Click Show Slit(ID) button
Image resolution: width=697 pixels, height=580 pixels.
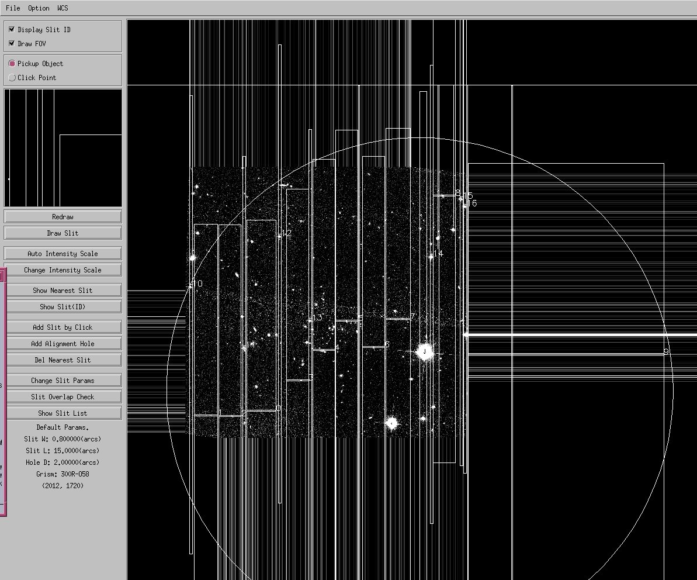tap(64, 307)
